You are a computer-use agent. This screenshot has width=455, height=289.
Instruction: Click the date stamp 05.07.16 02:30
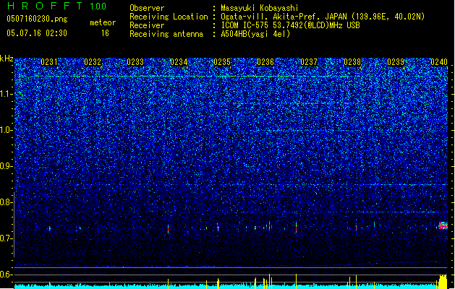pos(37,33)
